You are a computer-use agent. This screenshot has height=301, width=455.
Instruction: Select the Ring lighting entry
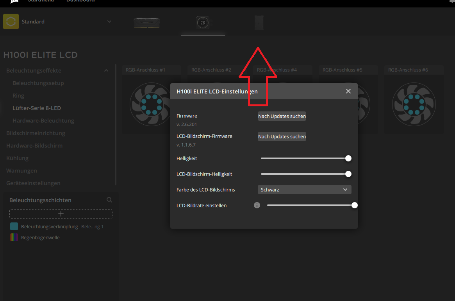[x=18, y=96]
